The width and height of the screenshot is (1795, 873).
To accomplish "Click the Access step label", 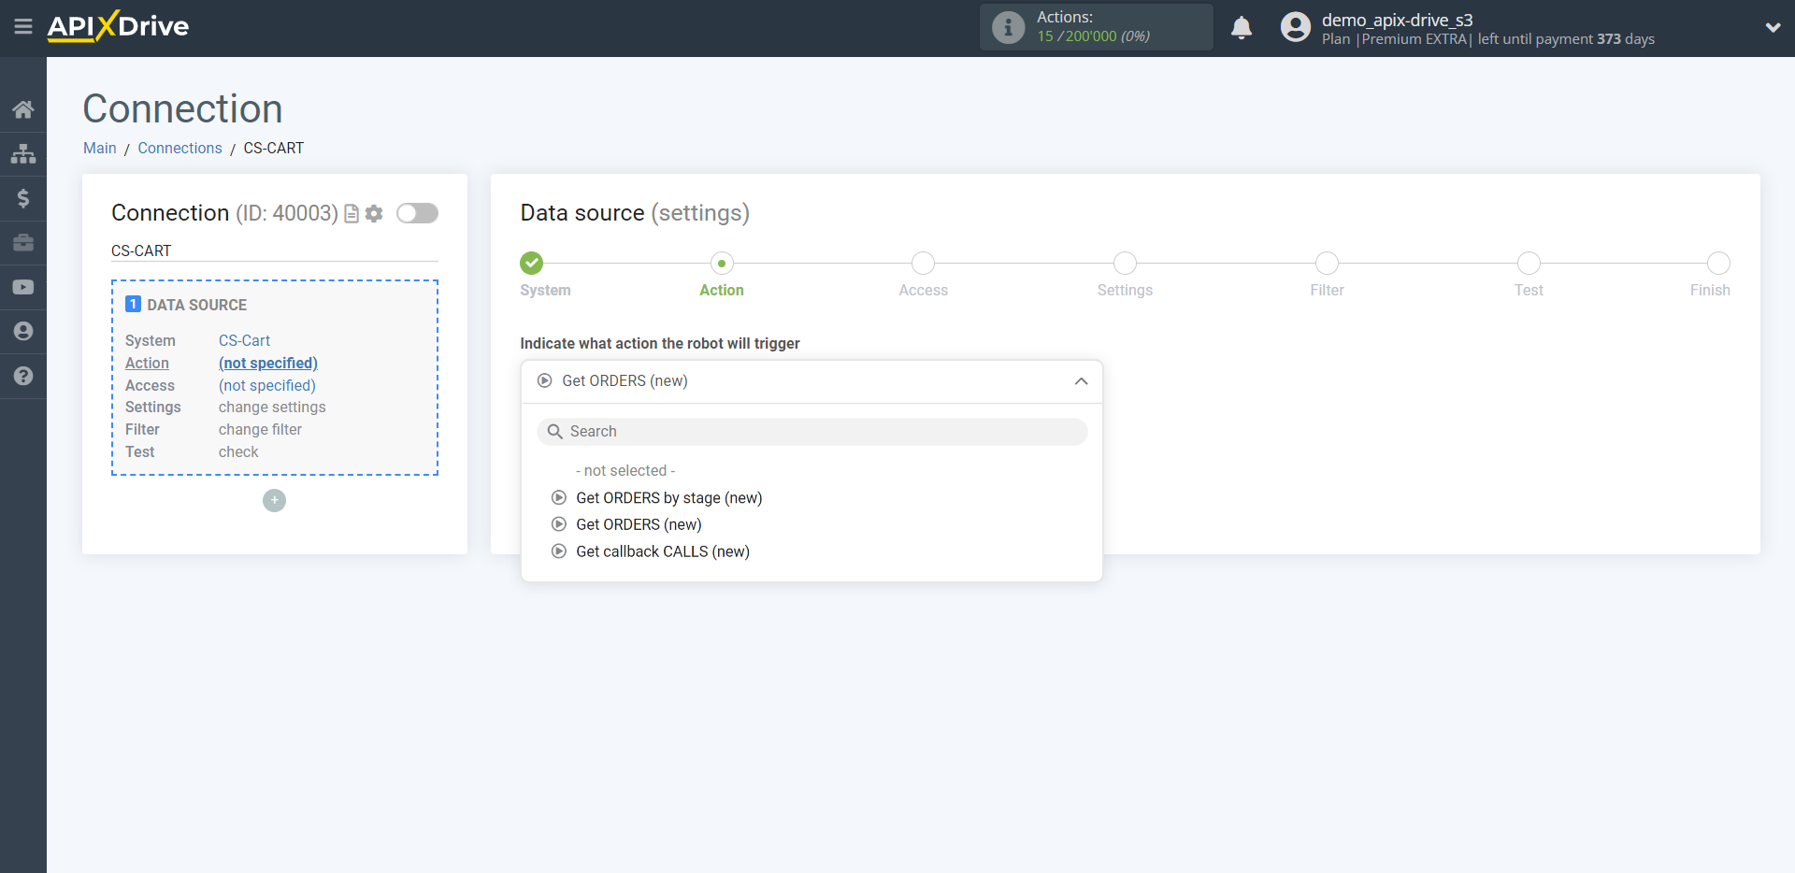I will click(923, 290).
